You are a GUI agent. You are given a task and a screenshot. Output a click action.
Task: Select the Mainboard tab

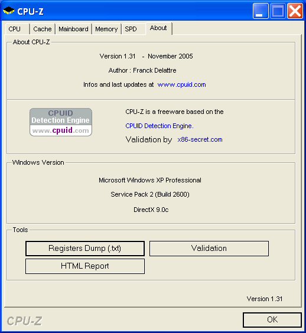pyautogui.click(x=73, y=29)
